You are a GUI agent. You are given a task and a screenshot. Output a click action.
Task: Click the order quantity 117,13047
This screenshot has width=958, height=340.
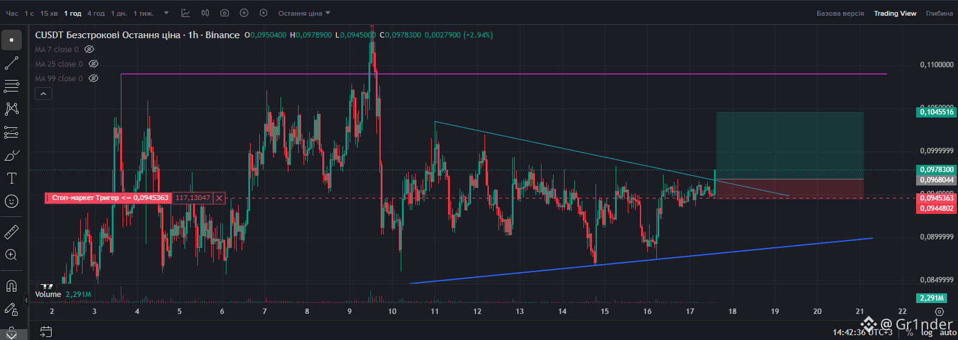coord(193,198)
